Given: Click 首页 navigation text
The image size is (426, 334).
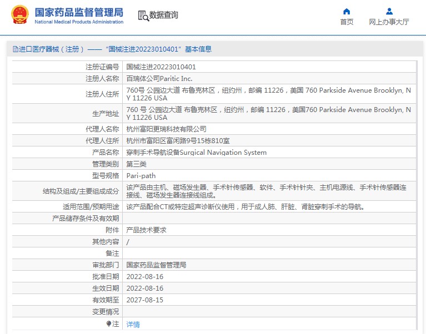Looking at the screenshot, I should [347, 22].
